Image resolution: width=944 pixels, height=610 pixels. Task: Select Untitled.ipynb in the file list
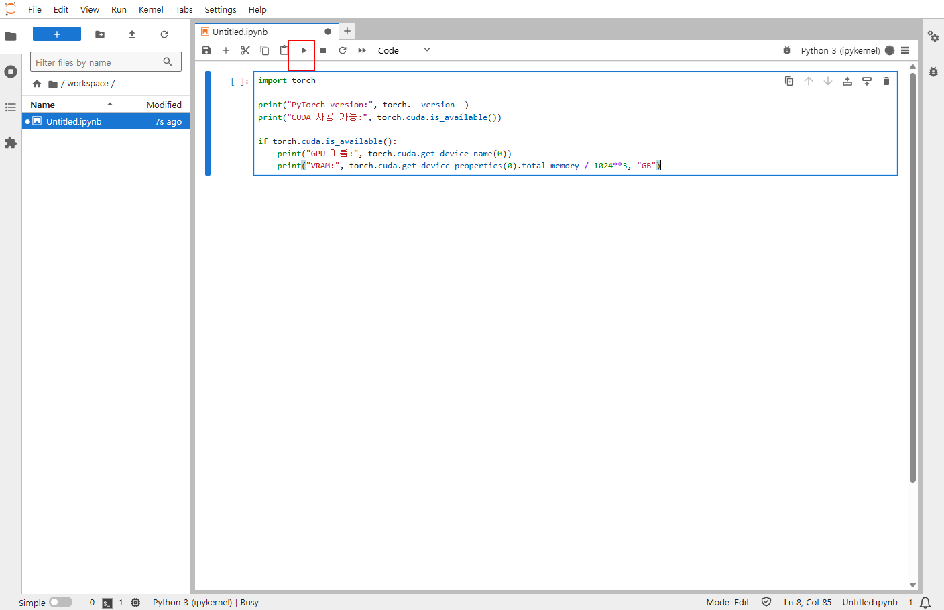point(106,121)
